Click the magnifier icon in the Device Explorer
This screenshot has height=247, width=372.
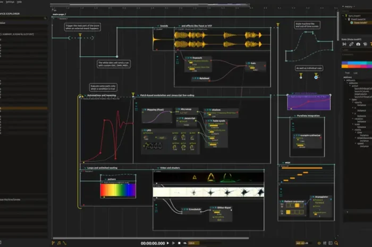point(46,18)
